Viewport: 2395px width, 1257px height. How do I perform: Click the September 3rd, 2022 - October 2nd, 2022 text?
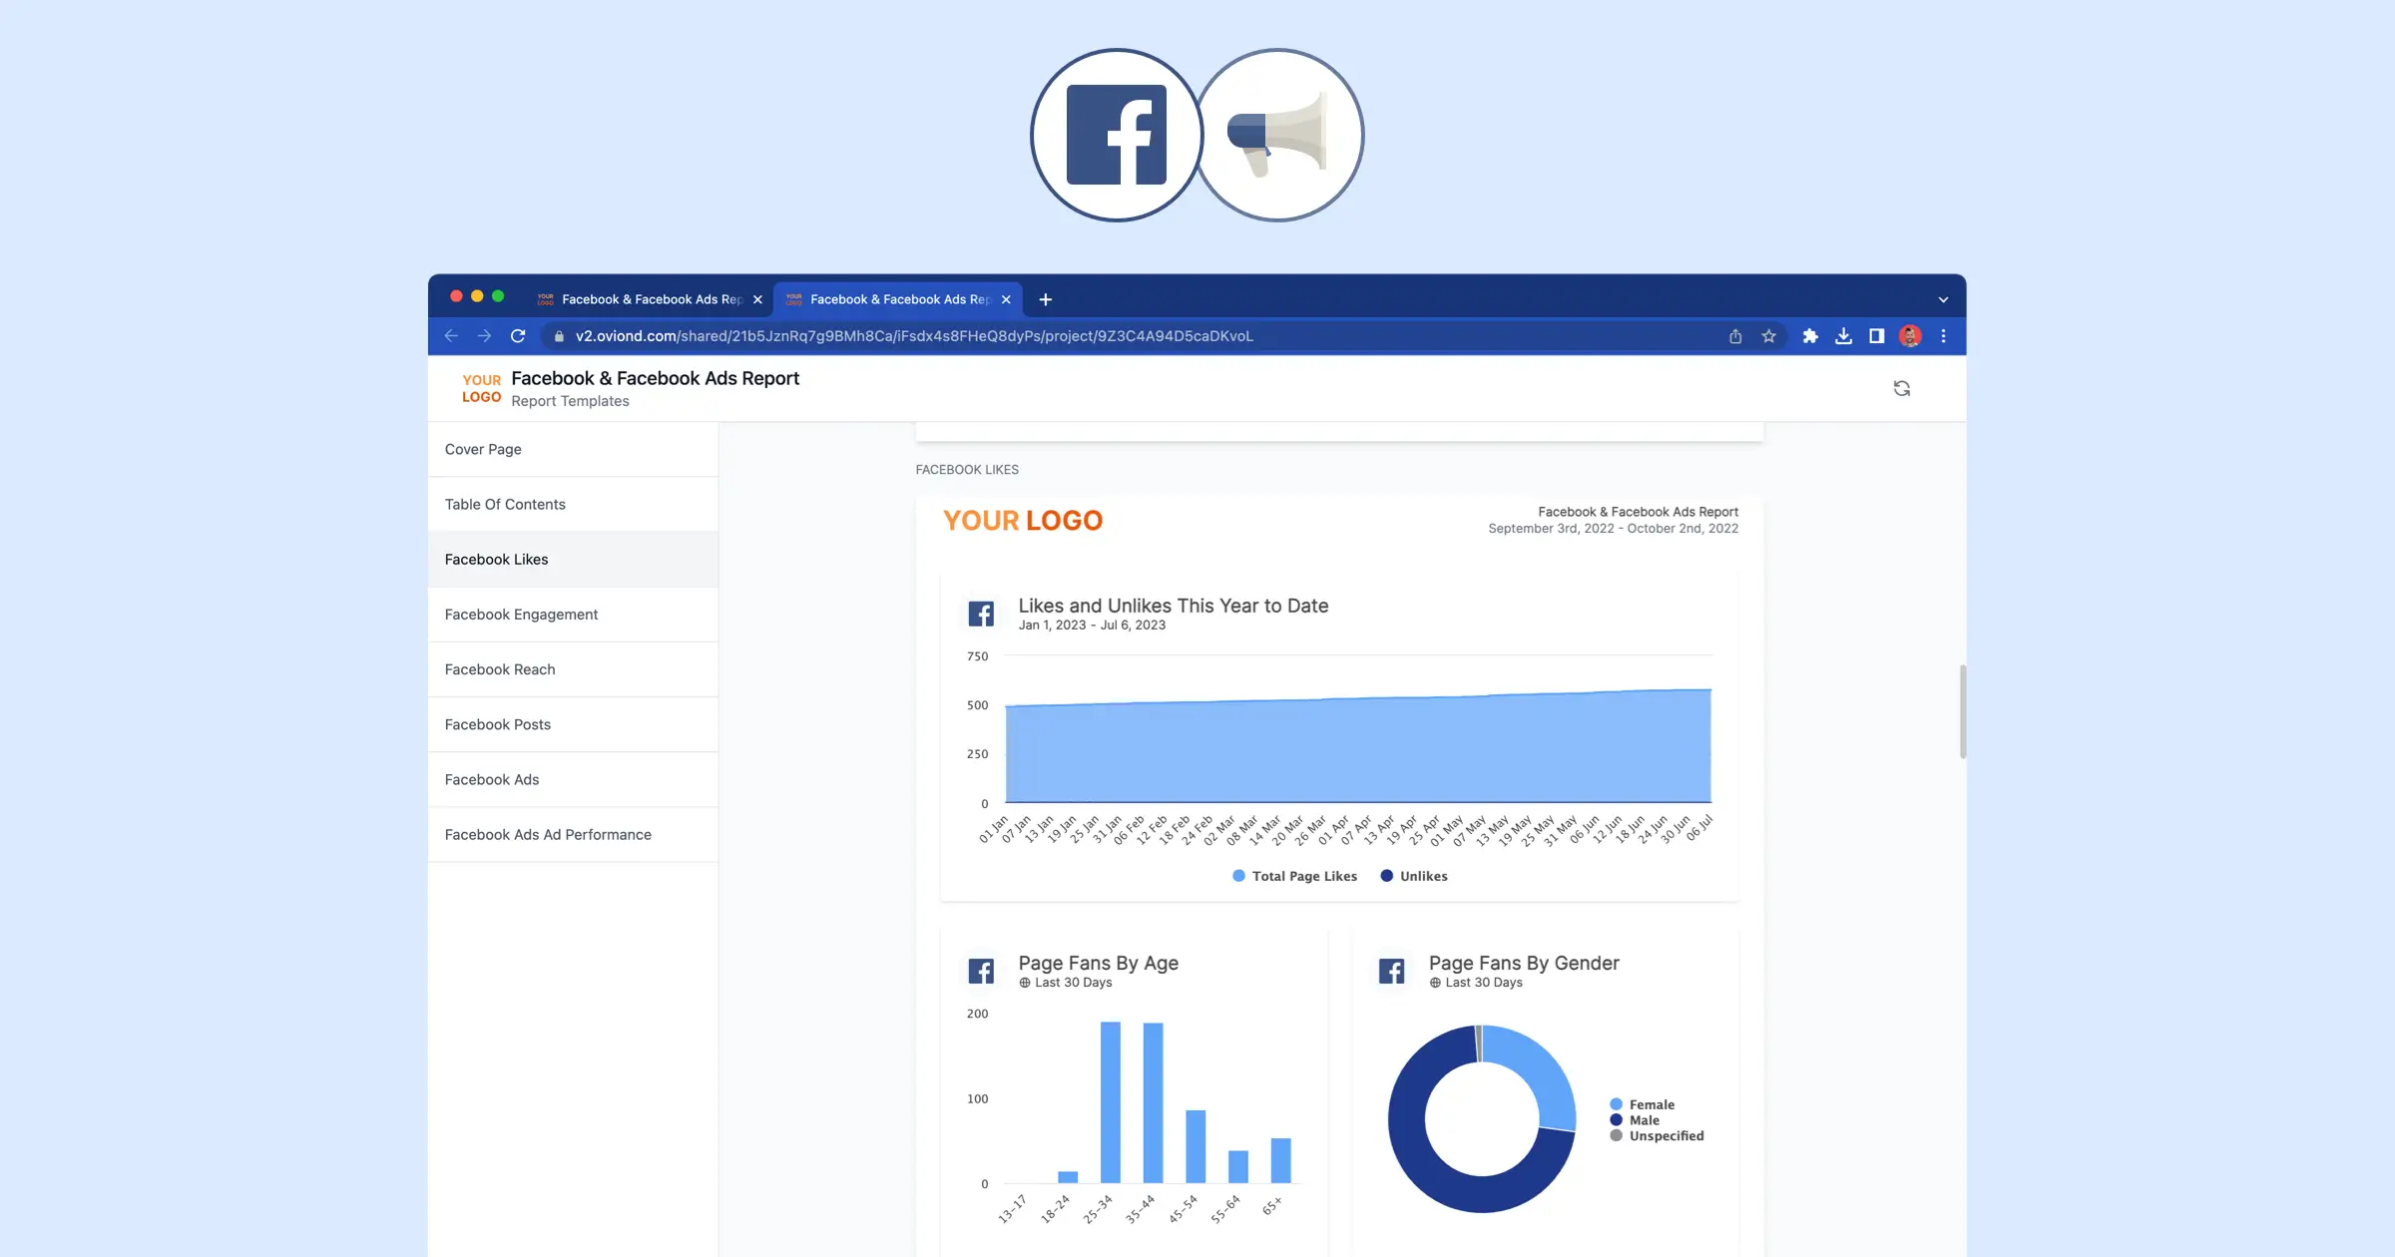click(1613, 529)
